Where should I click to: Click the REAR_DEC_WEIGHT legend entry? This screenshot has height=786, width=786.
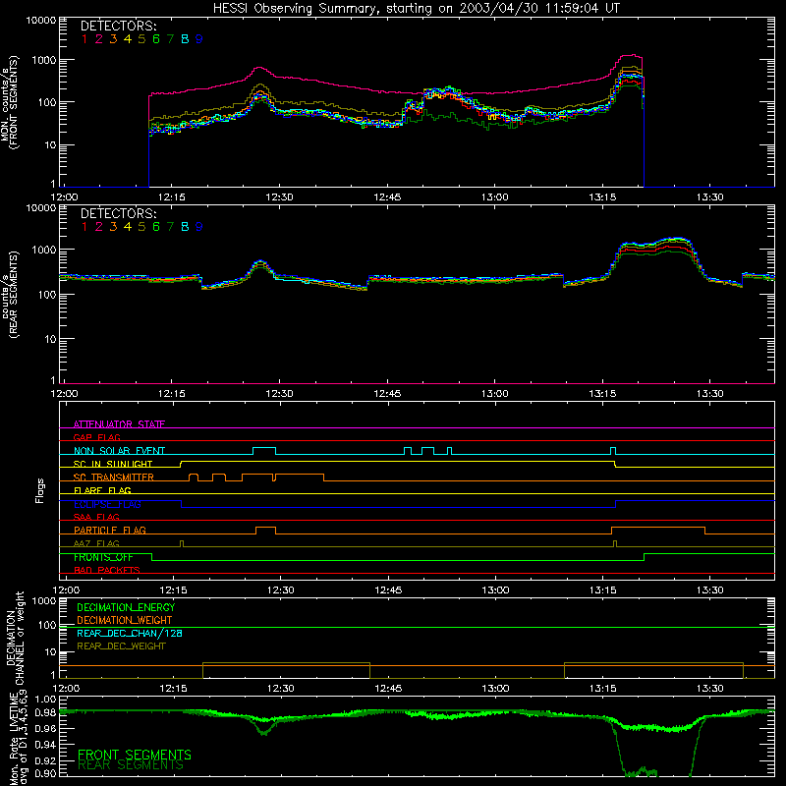point(121,646)
